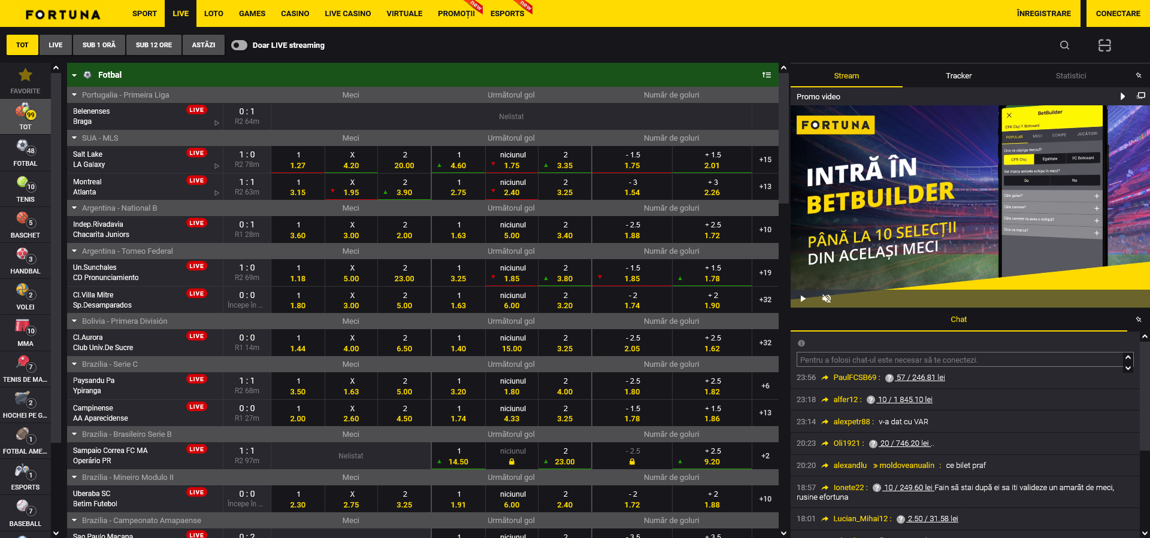Select Hochei pe gheață in sidebar
The width and height of the screenshot is (1150, 538).
(x=25, y=405)
